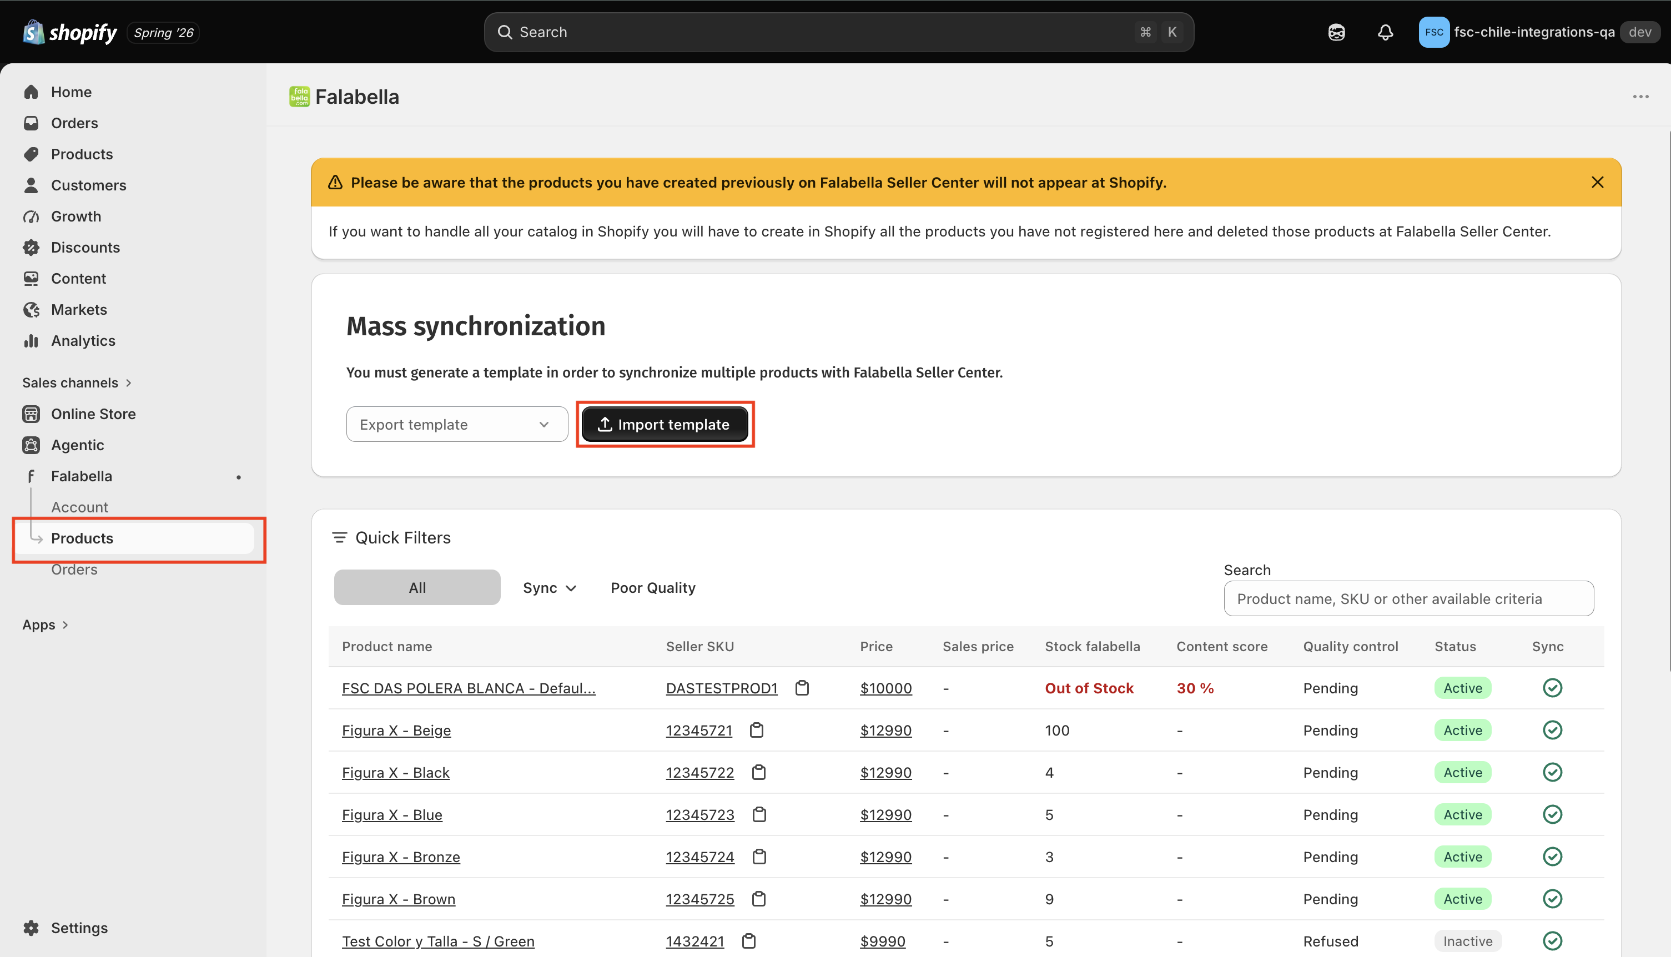Image resolution: width=1671 pixels, height=957 pixels.
Task: Open the FSC store avatar menu
Action: [x=1434, y=32]
